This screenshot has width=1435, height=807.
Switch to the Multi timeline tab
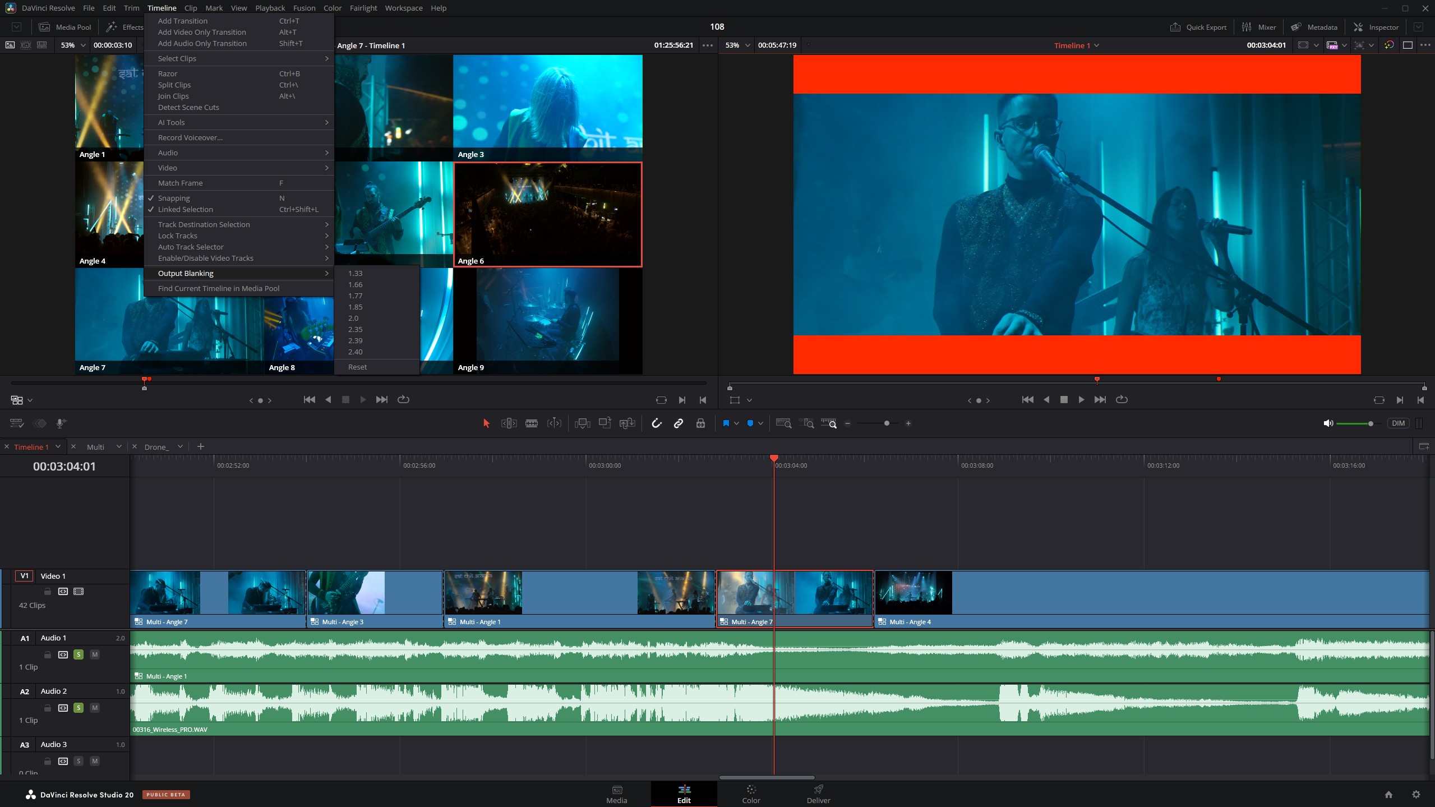click(x=95, y=447)
